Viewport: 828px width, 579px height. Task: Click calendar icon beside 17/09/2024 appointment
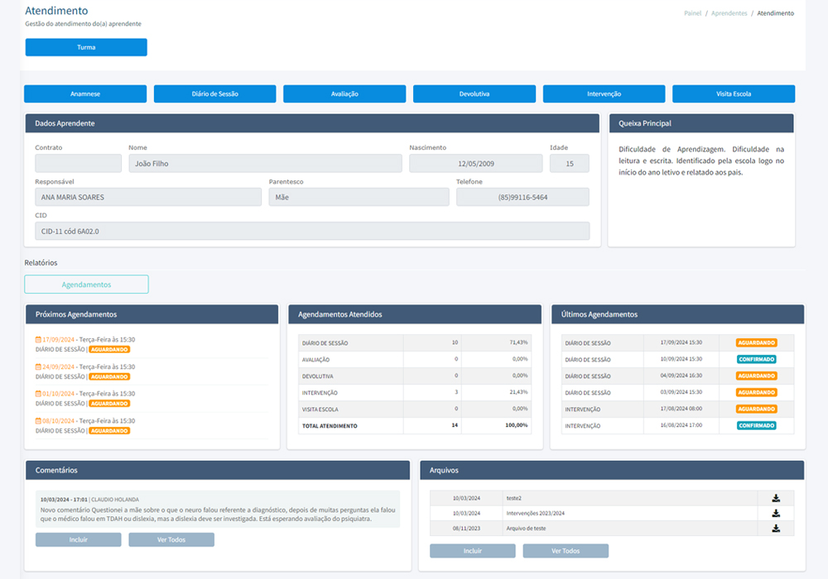point(38,339)
